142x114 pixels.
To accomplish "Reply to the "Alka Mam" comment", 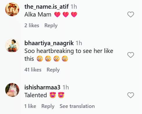I will [51, 25].
